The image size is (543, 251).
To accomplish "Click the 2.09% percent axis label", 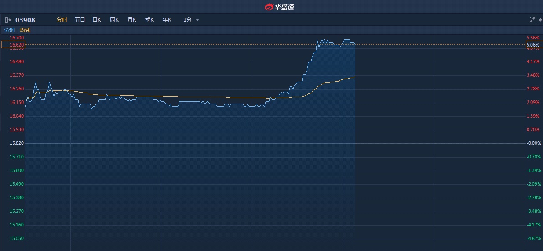I will click(x=533, y=103).
